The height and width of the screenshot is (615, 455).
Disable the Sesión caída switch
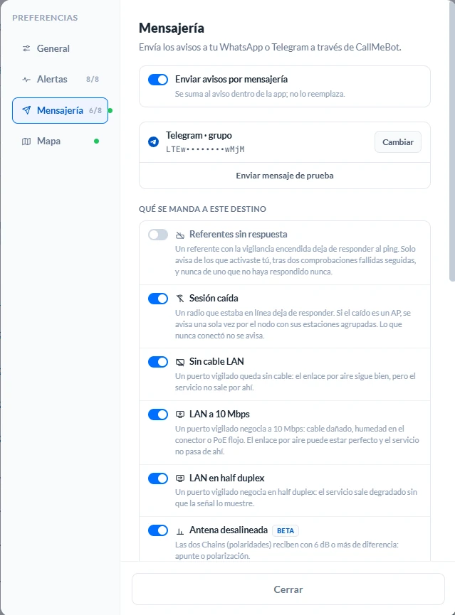pos(158,299)
